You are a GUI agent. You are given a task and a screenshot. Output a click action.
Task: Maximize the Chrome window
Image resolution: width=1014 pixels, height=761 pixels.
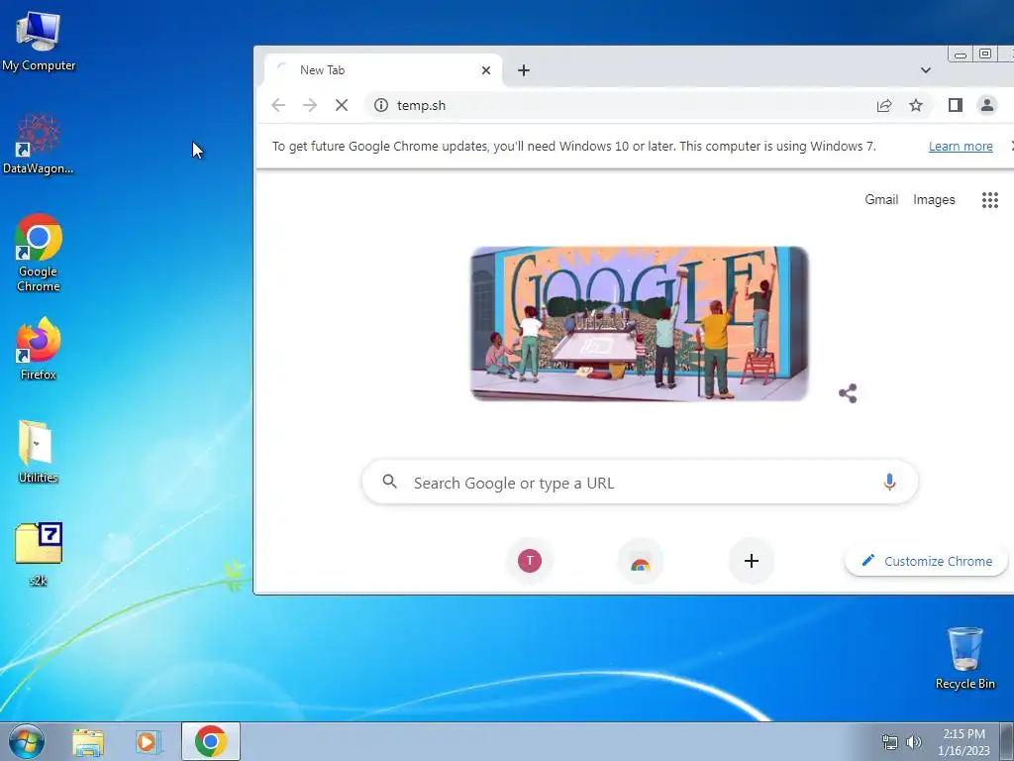(x=984, y=54)
